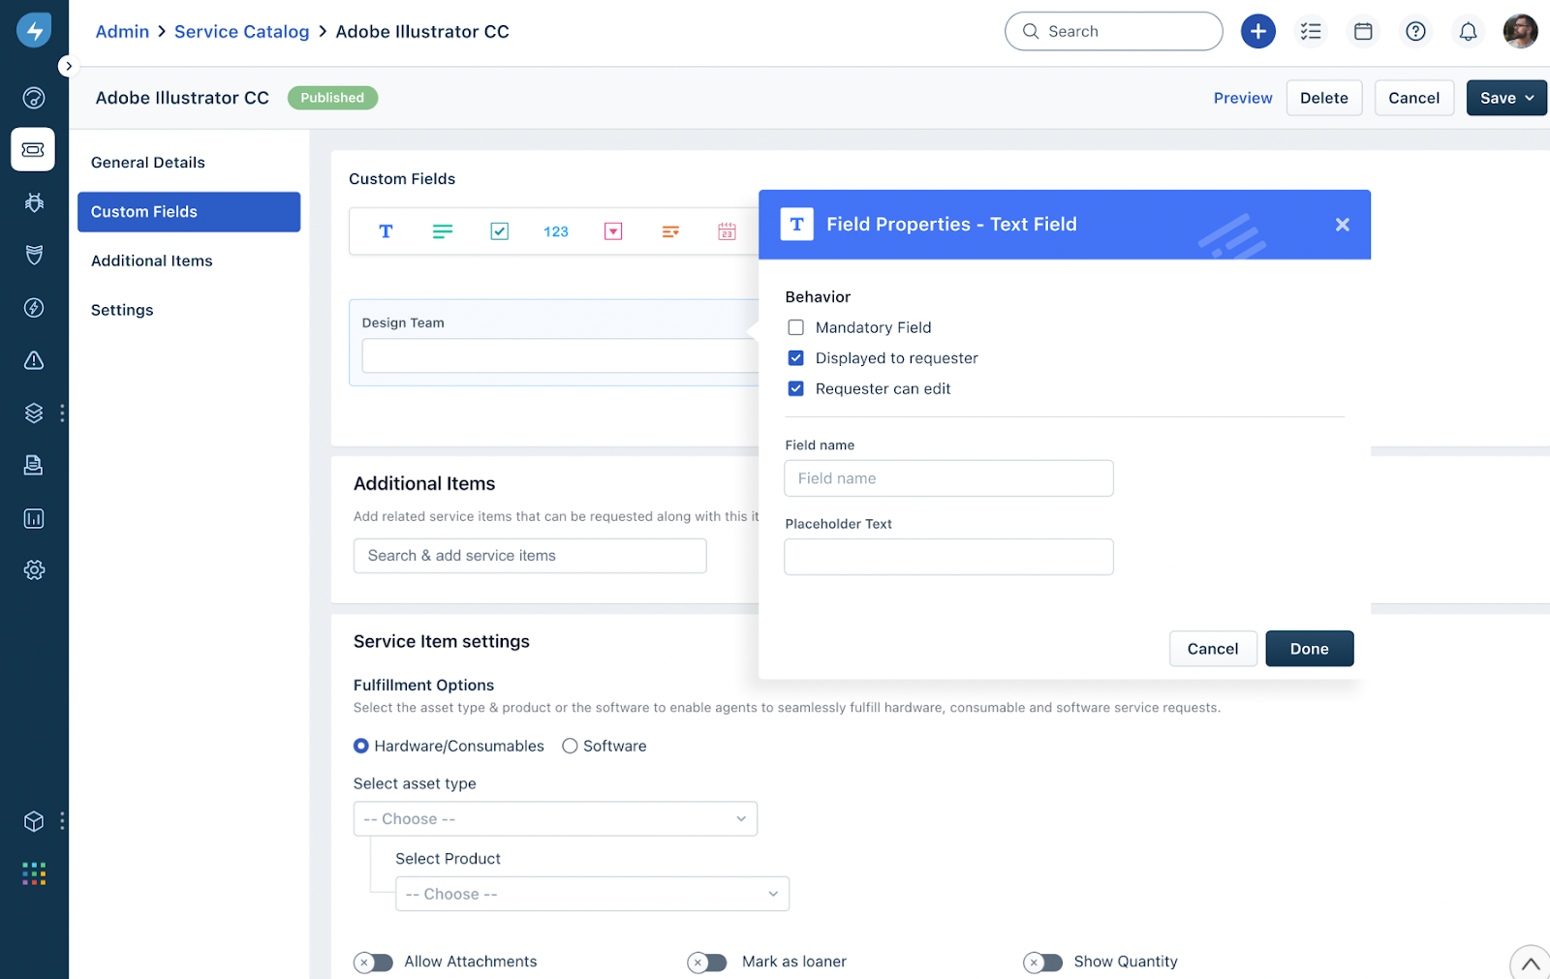Add a number 123 field from toolbar
1550x979 pixels.
pyautogui.click(x=556, y=231)
